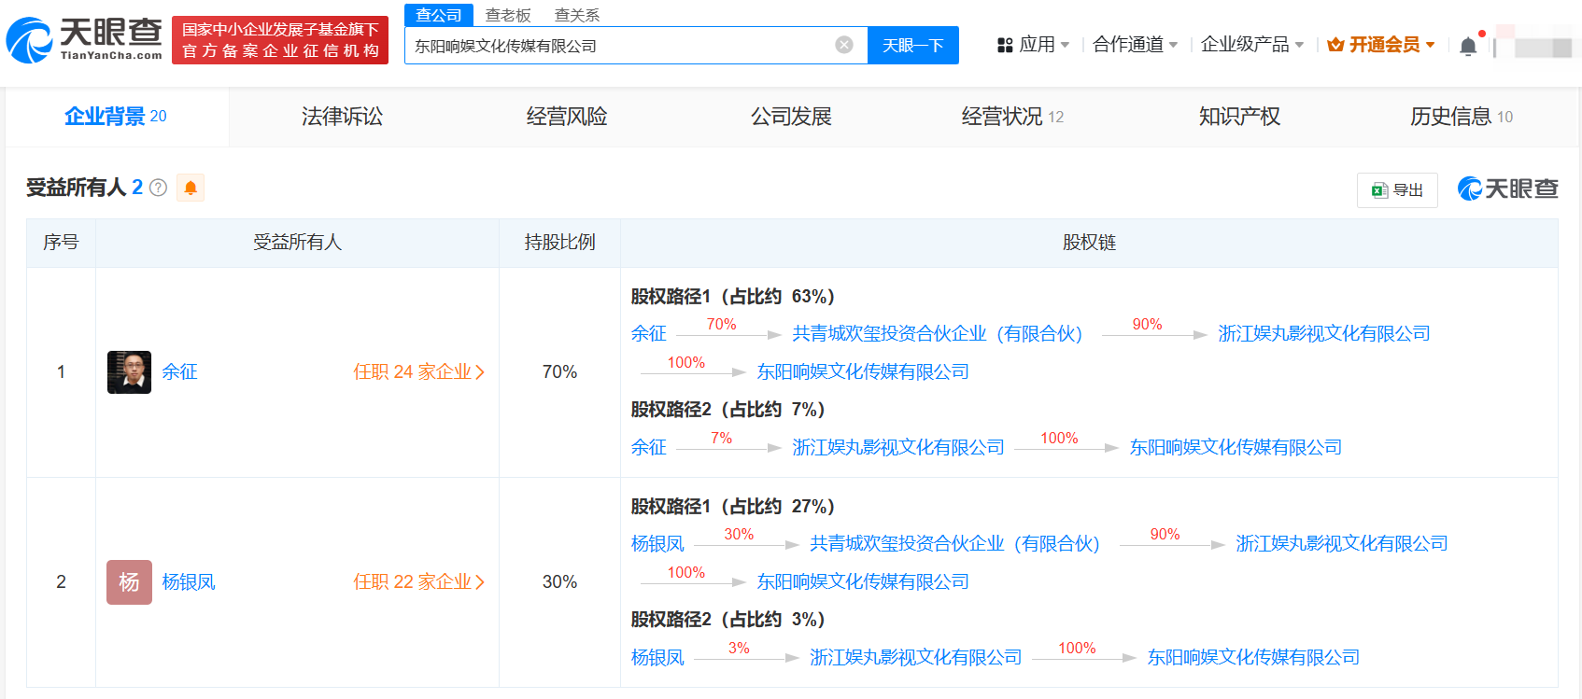Open 浙江娱丸影视文化有限公司 link in 63% path
The height and width of the screenshot is (699, 1582).
[1324, 333]
